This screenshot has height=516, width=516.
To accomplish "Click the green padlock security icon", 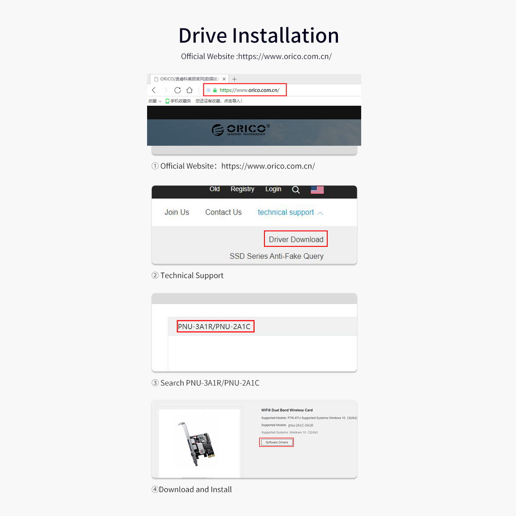I will tap(215, 90).
